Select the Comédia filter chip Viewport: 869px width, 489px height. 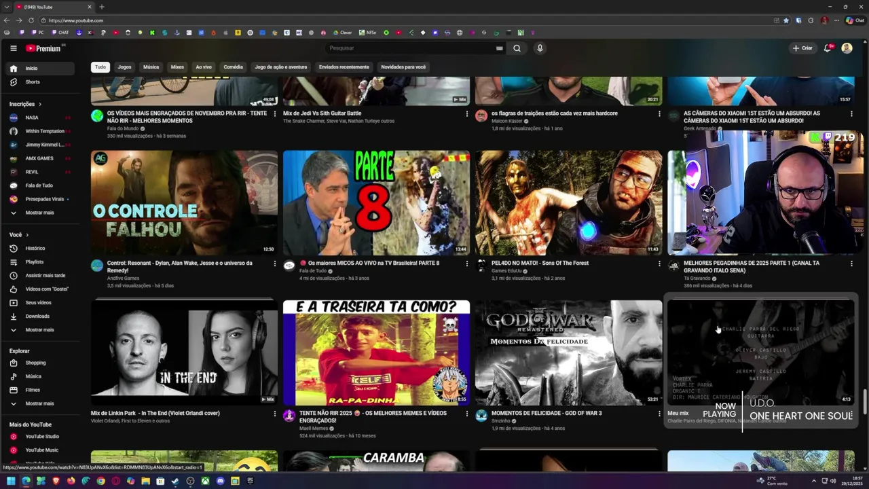(x=233, y=67)
